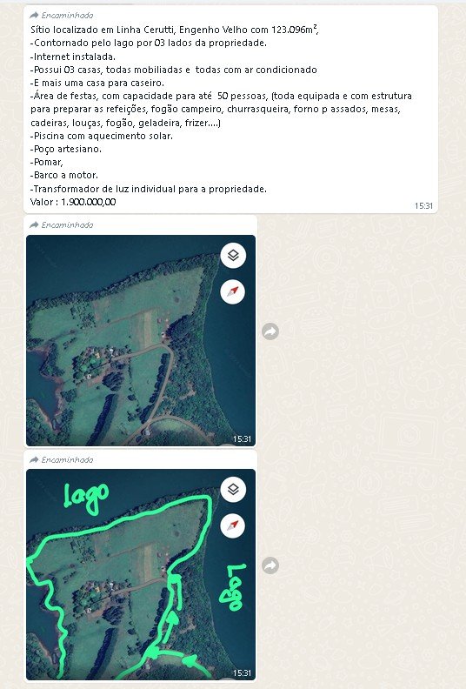Tap compass icon on the plain satellite image
The height and width of the screenshot is (689, 466).
click(x=233, y=291)
